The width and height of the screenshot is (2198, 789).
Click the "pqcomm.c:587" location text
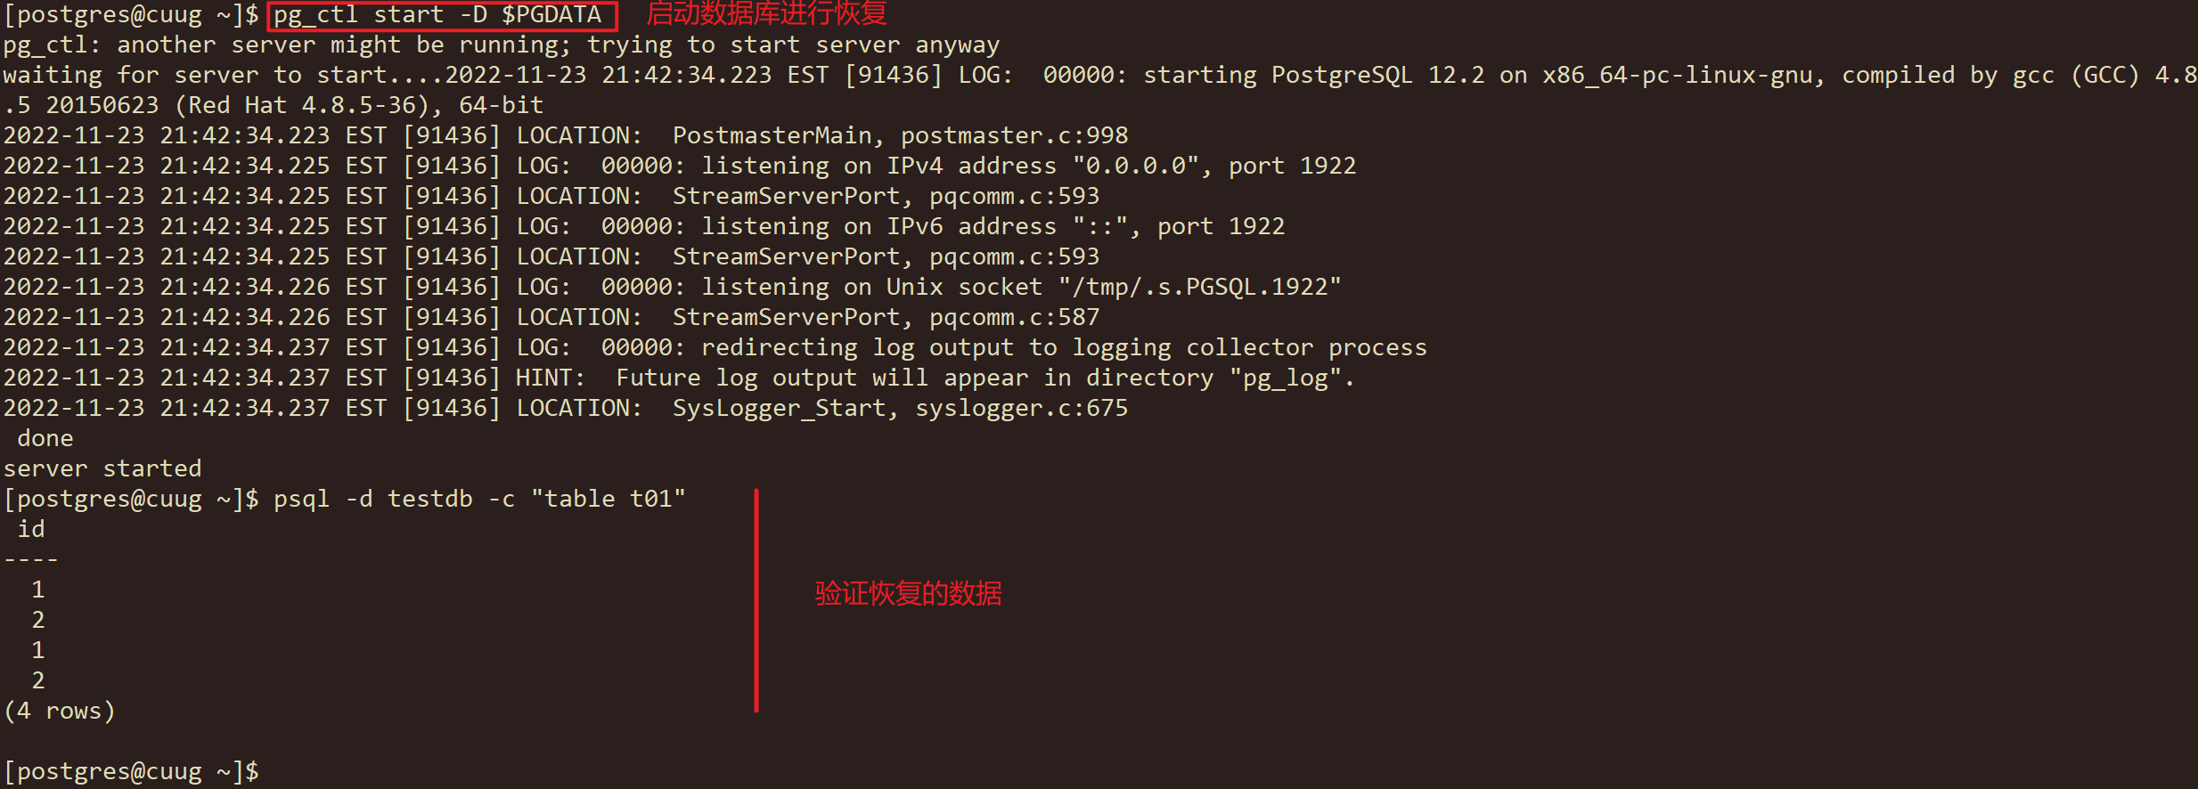pos(1014,317)
